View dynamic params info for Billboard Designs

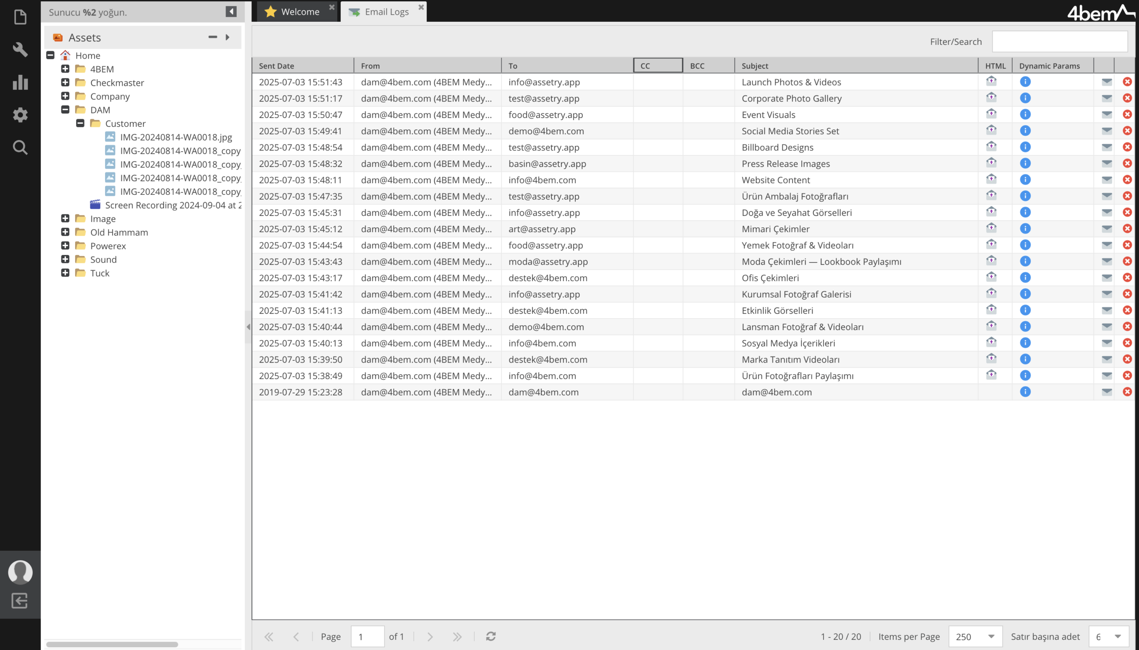(1025, 147)
